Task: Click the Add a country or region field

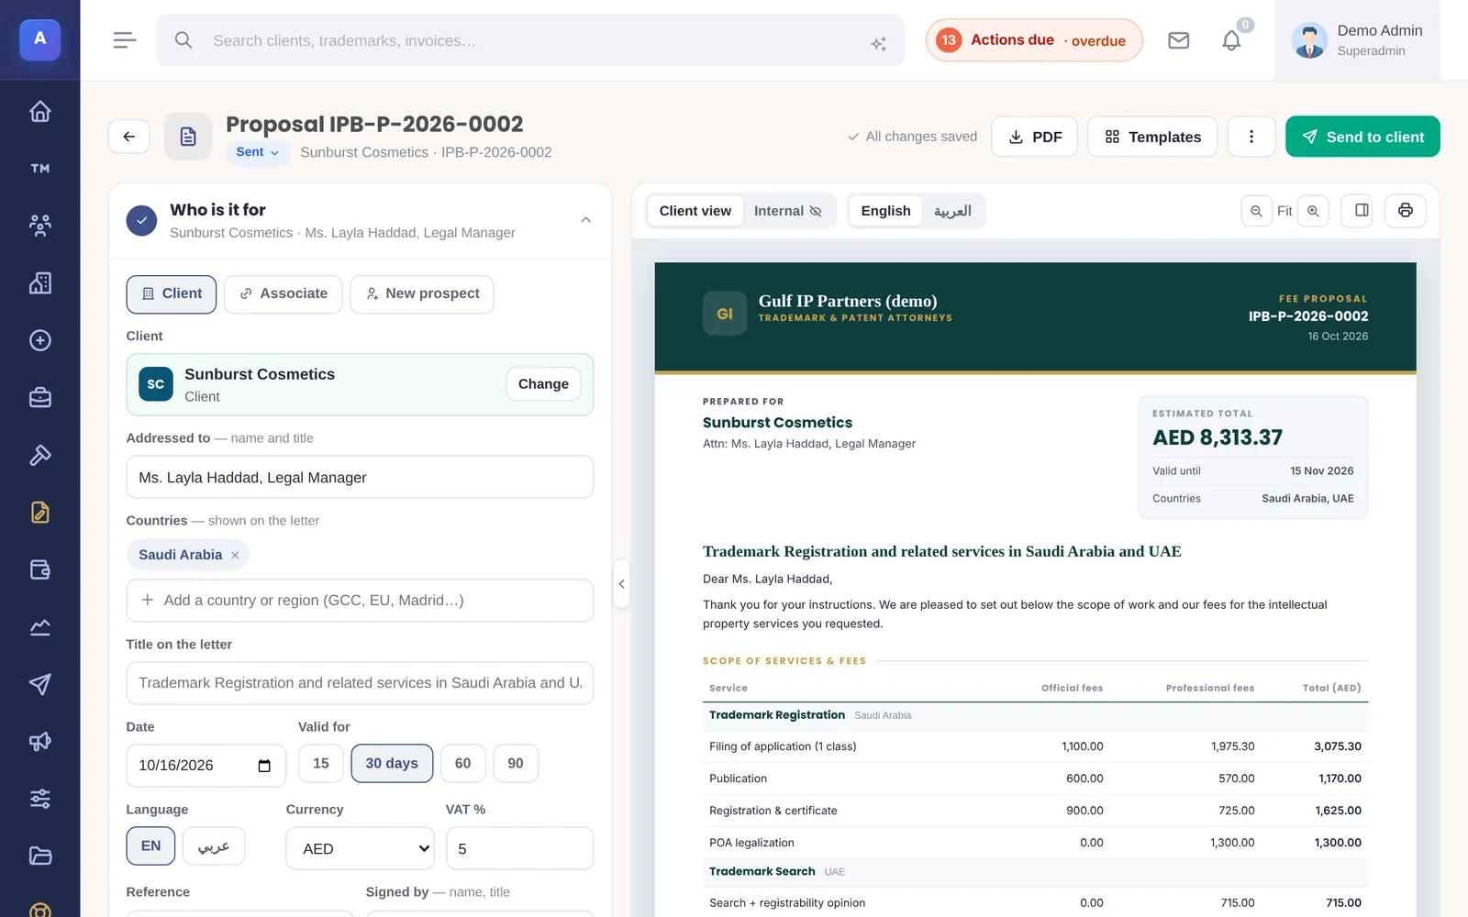Action: pos(360,601)
